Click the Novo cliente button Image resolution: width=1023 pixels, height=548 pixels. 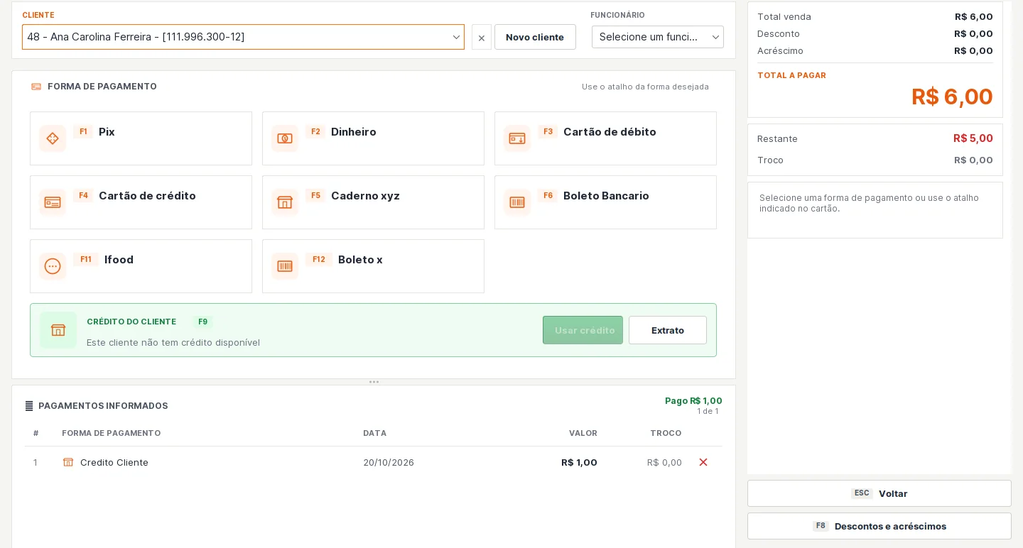tap(535, 37)
